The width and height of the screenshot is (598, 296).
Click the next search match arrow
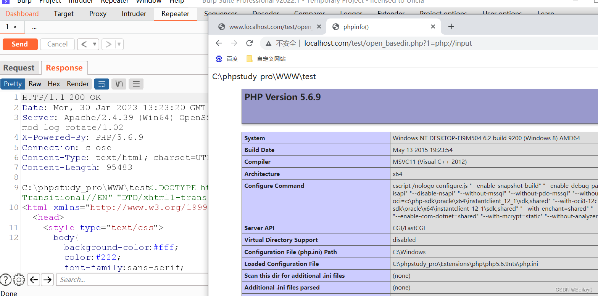click(47, 280)
